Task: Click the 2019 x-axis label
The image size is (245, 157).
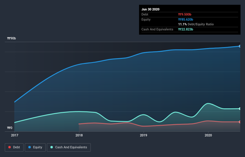Action: tap(144, 135)
